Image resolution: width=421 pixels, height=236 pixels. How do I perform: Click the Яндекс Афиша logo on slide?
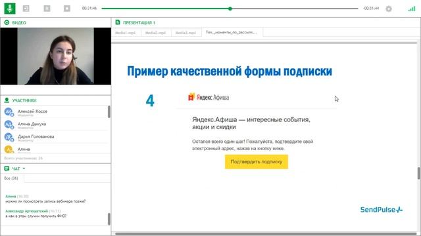click(x=209, y=97)
